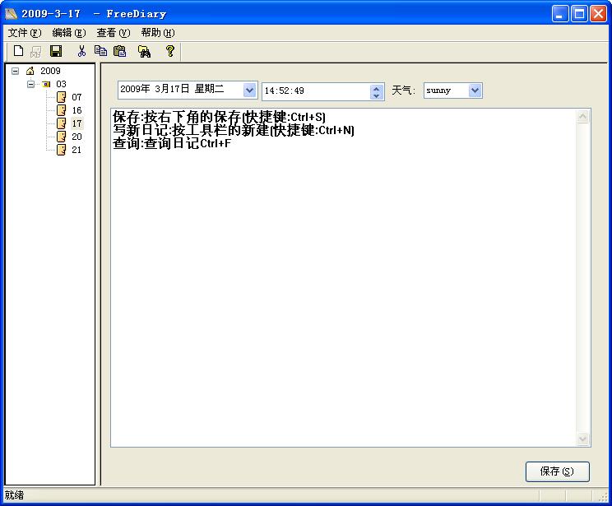Click the New diary toolbar icon

(x=18, y=51)
